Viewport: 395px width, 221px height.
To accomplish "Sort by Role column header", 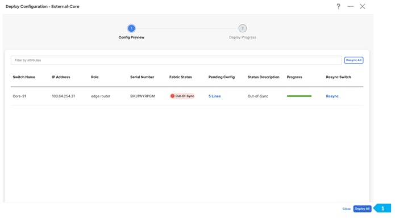I will pos(95,77).
